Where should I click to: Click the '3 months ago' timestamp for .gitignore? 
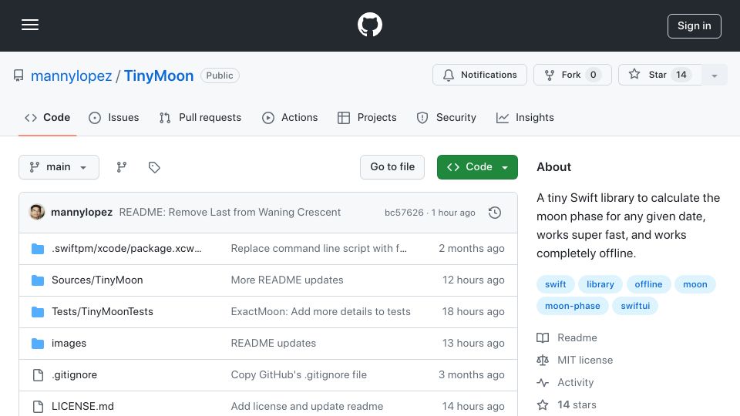pos(472,375)
